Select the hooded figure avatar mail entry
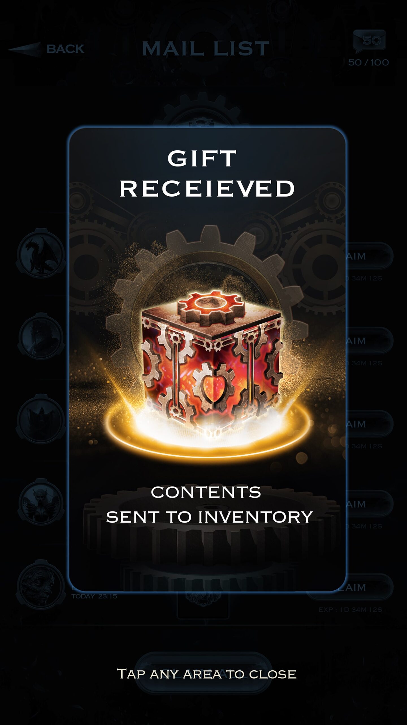The height and width of the screenshot is (725, 407). tap(41, 419)
